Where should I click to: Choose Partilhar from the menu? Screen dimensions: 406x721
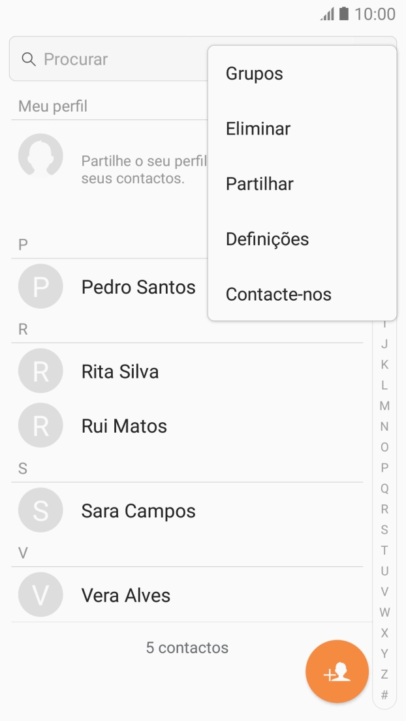(x=260, y=183)
